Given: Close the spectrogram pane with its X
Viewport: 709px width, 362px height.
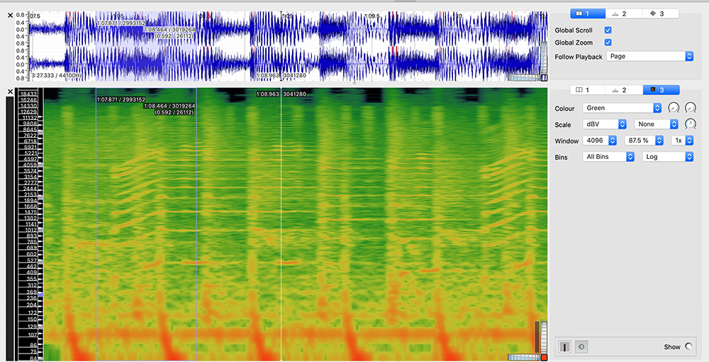Looking at the screenshot, I should click(10, 92).
